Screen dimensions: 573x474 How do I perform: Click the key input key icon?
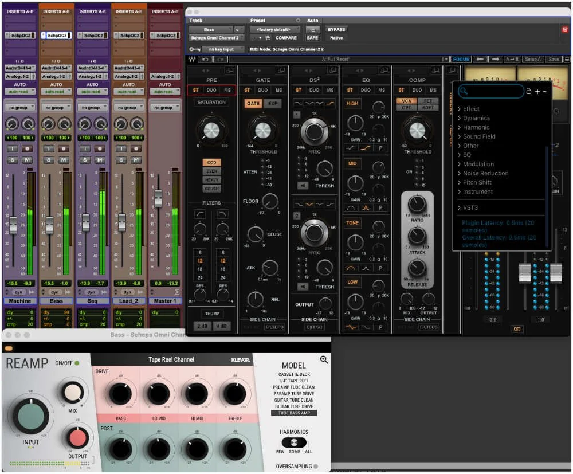(194, 49)
